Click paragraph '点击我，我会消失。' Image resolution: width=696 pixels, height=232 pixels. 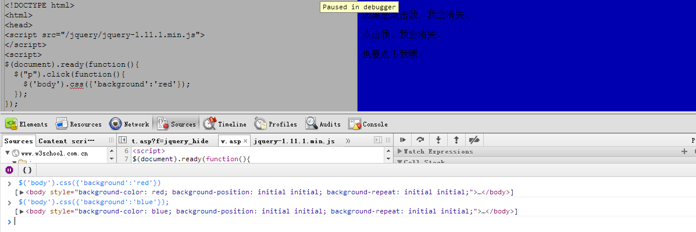point(402,35)
